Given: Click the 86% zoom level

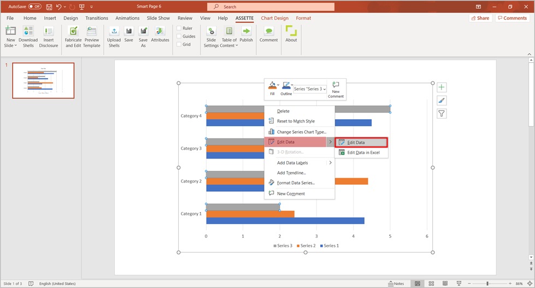Looking at the screenshot, I should (519, 284).
